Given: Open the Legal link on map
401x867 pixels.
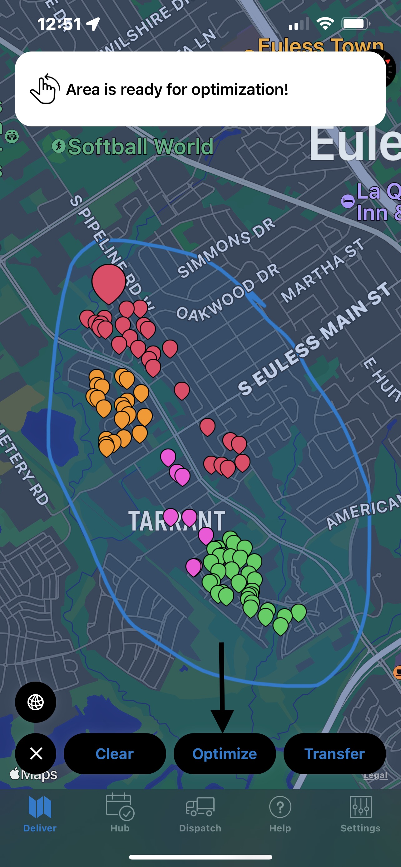Looking at the screenshot, I should (375, 775).
